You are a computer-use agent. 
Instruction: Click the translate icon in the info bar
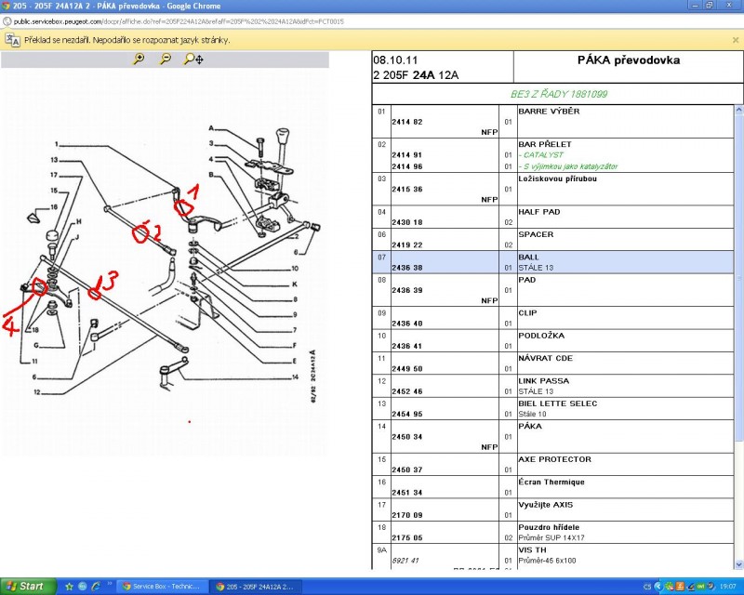click(x=12, y=40)
